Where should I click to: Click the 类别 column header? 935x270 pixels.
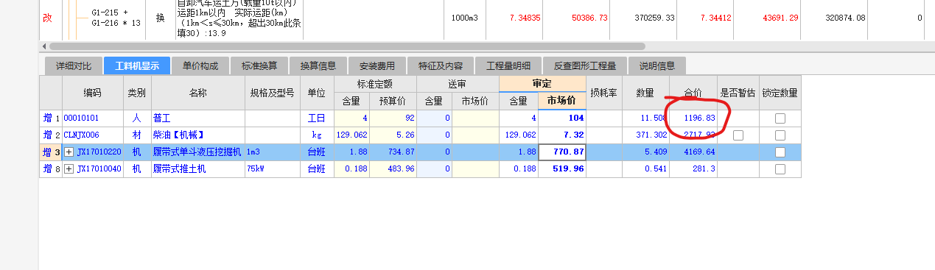pos(136,93)
